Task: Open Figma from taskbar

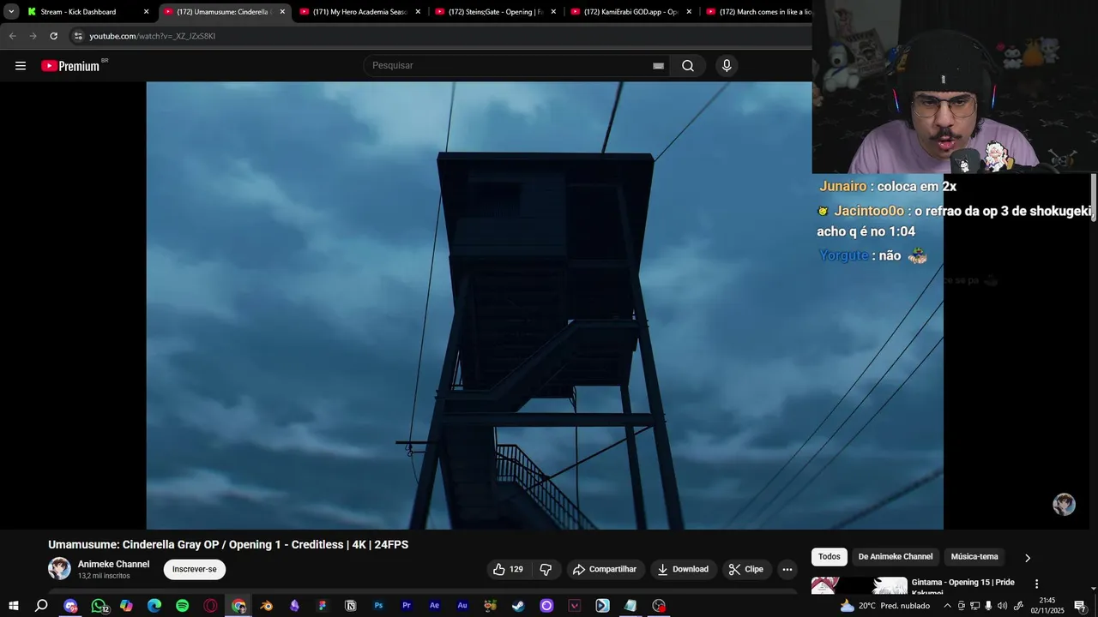Action: (x=323, y=606)
